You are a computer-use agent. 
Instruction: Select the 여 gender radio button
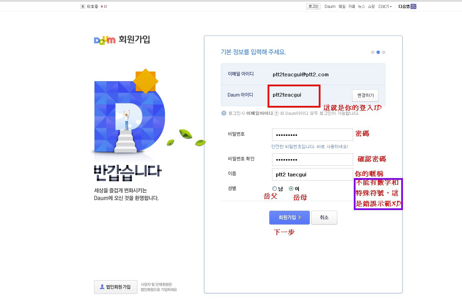coord(291,188)
